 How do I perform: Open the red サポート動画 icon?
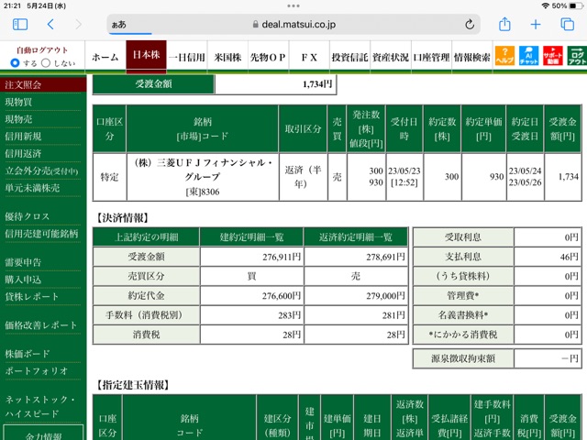553,56
